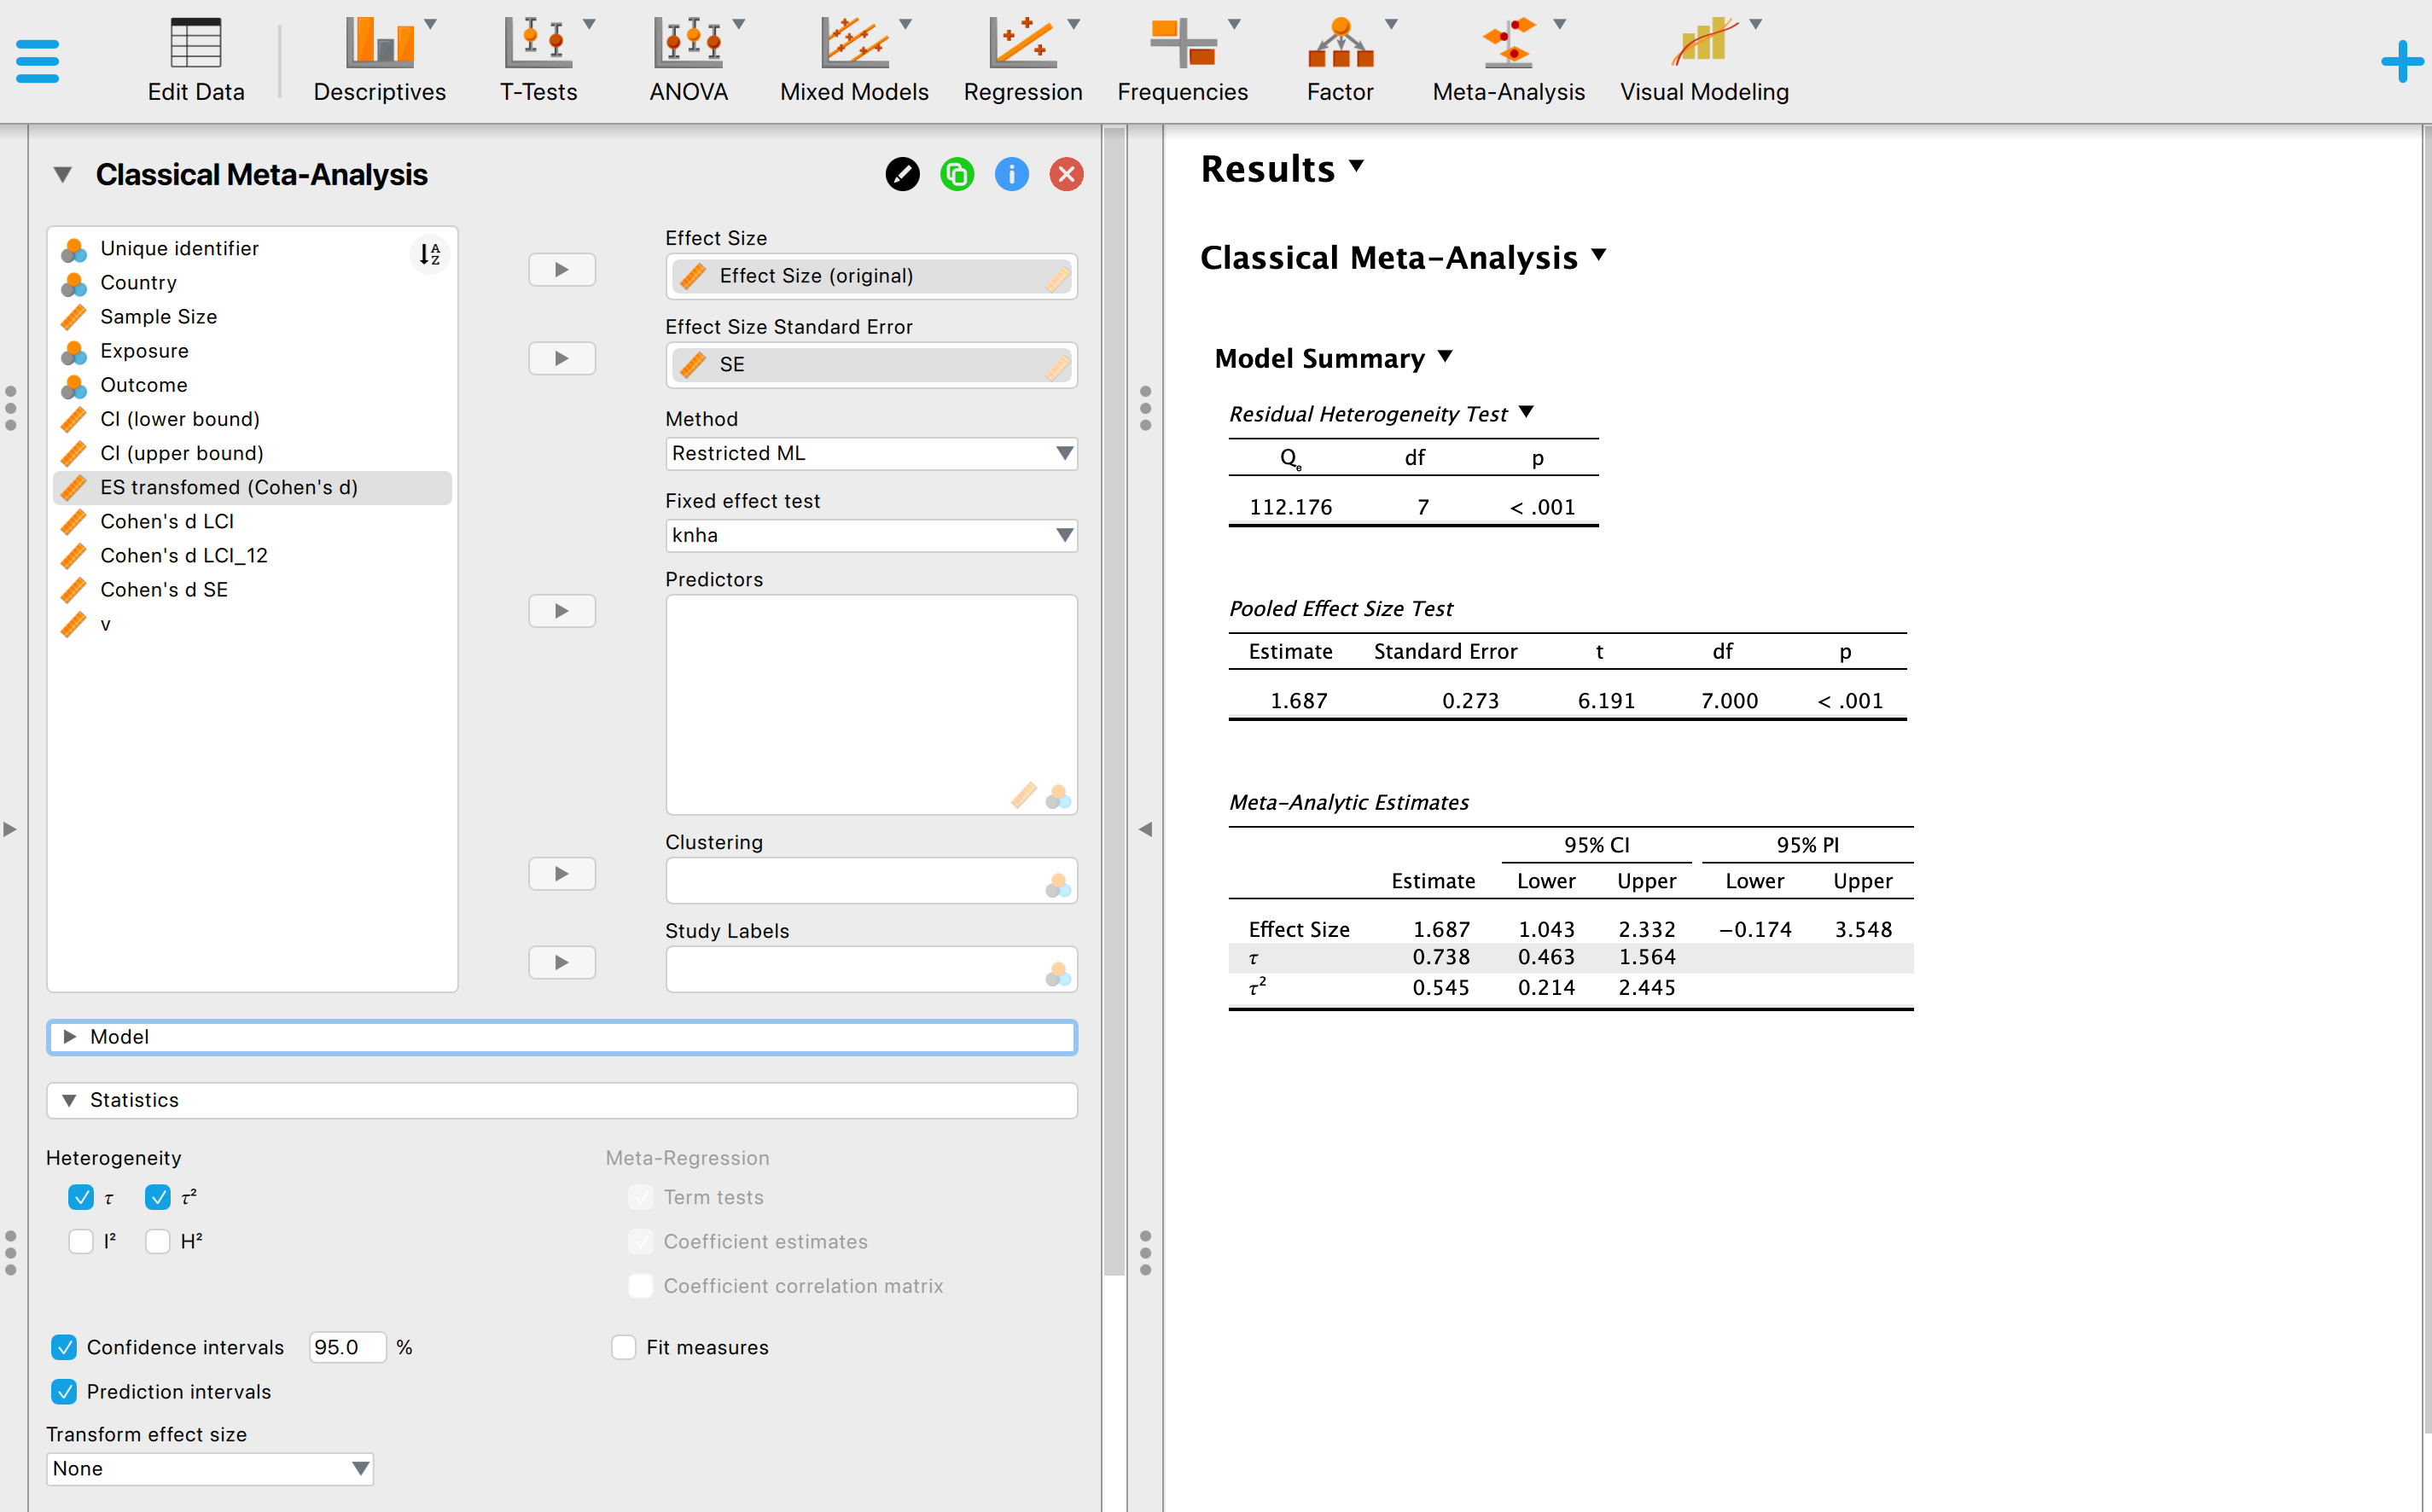Select Sample Size variable
Screen dimensions: 2432x1512
[x=252, y=317]
